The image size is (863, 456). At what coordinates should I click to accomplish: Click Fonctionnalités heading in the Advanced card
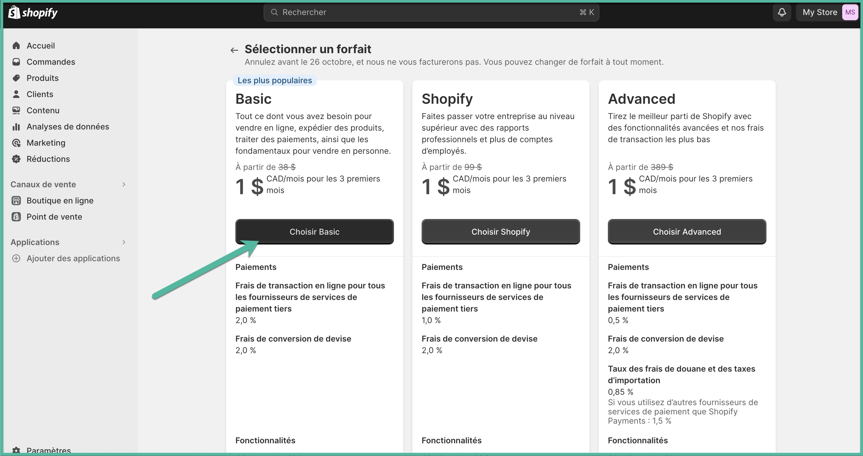(637, 441)
